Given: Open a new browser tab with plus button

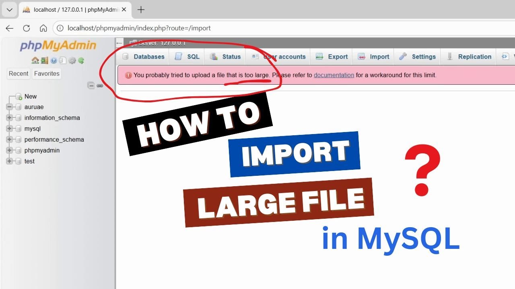Looking at the screenshot, I should pos(141,10).
